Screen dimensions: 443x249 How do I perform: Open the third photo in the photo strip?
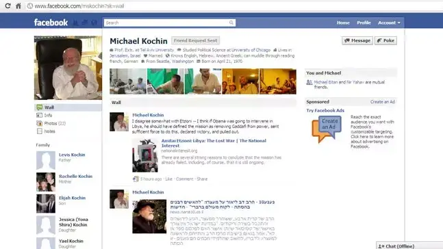click(x=203, y=81)
